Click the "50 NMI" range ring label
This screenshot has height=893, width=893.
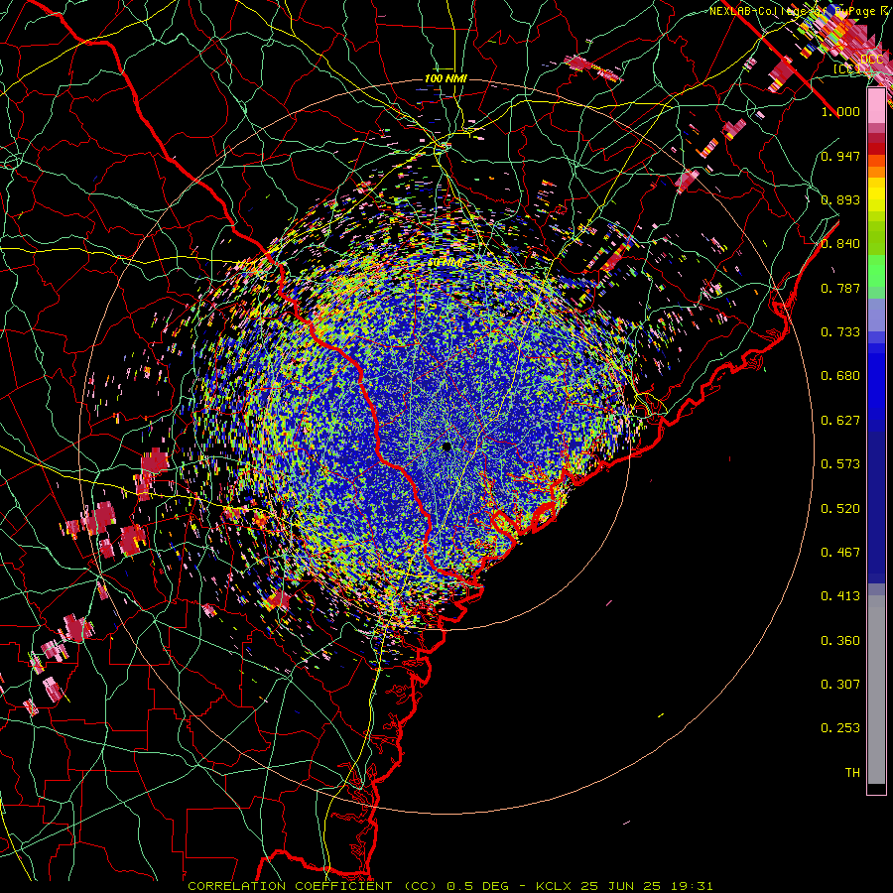[x=446, y=263]
